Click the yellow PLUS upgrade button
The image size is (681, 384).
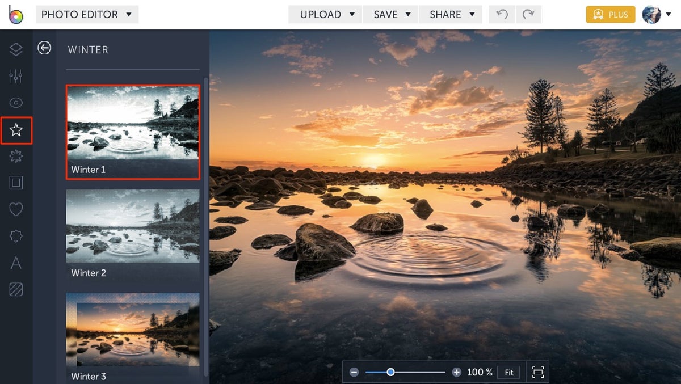(610, 14)
